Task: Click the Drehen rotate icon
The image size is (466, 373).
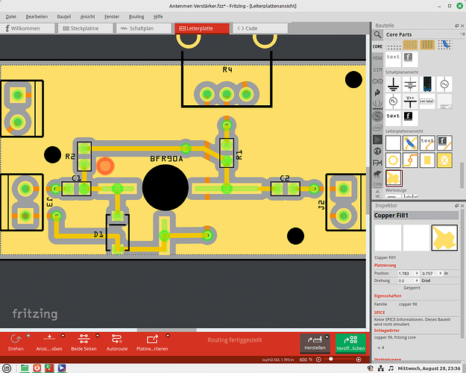Action: click(14, 338)
